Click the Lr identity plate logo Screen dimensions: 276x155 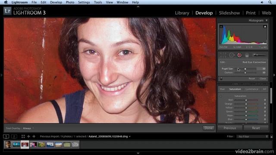click(x=7, y=11)
